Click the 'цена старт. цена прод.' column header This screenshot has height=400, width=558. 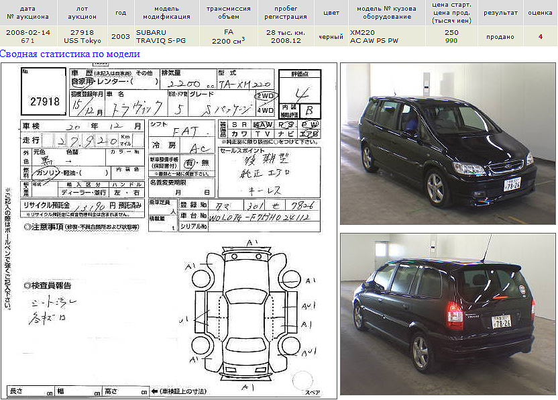pyautogui.click(x=451, y=13)
